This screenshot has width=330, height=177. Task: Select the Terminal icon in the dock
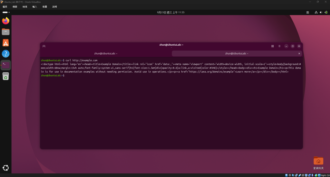(x=6, y=65)
